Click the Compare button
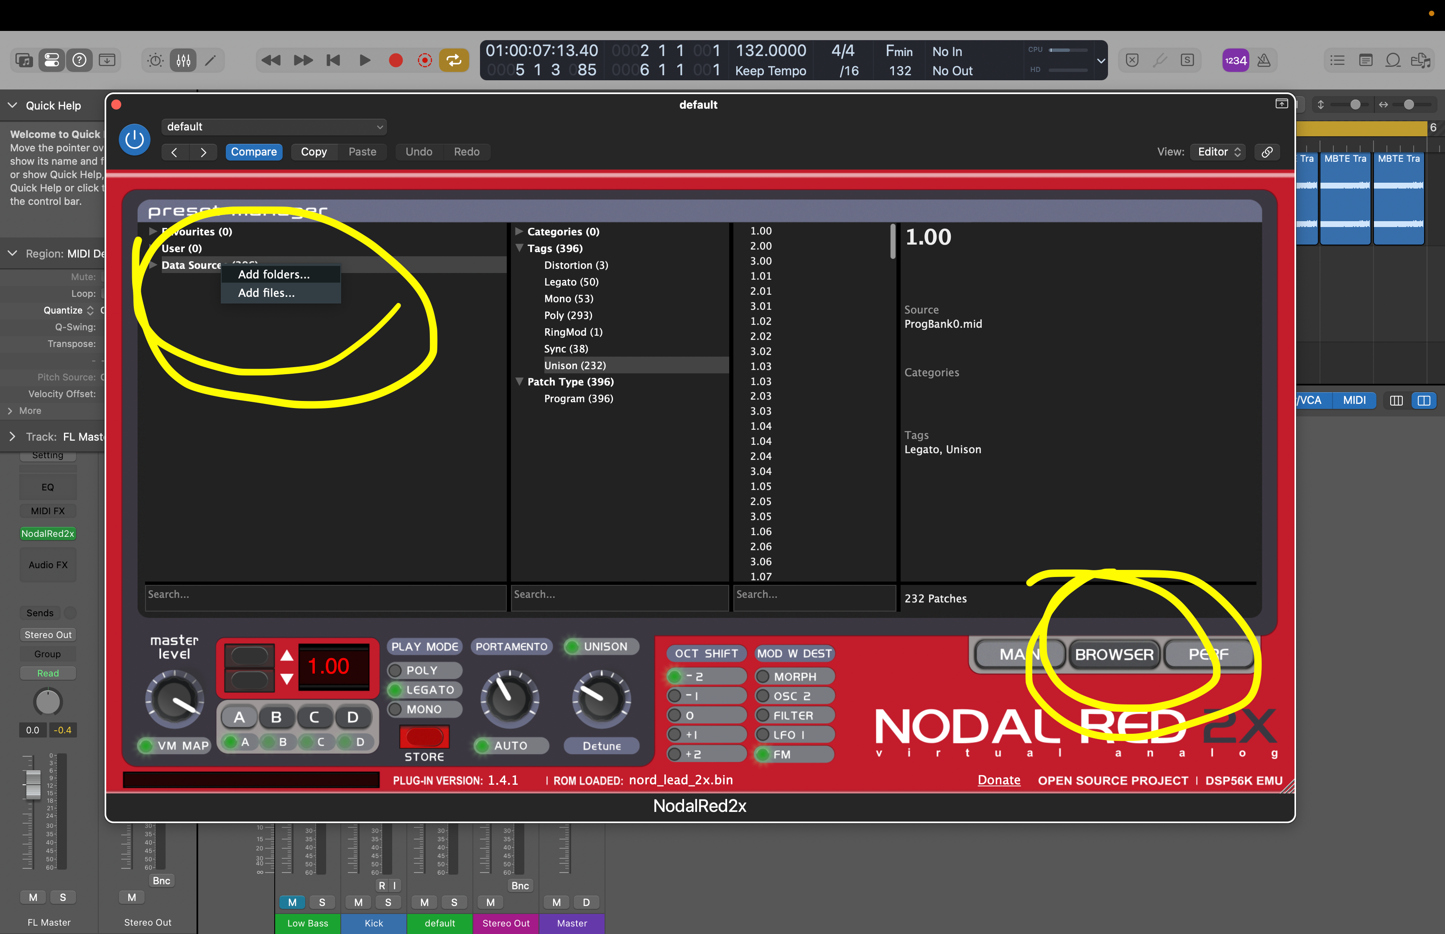Image resolution: width=1445 pixels, height=934 pixels. (253, 152)
